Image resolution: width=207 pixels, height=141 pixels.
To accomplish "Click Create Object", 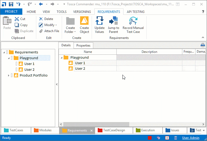I will (84, 25).
